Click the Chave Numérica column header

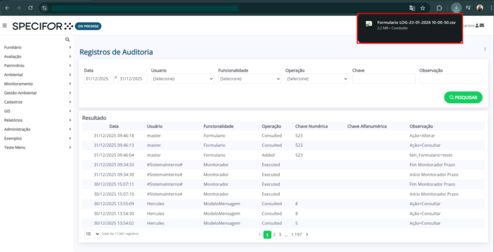pos(312,126)
